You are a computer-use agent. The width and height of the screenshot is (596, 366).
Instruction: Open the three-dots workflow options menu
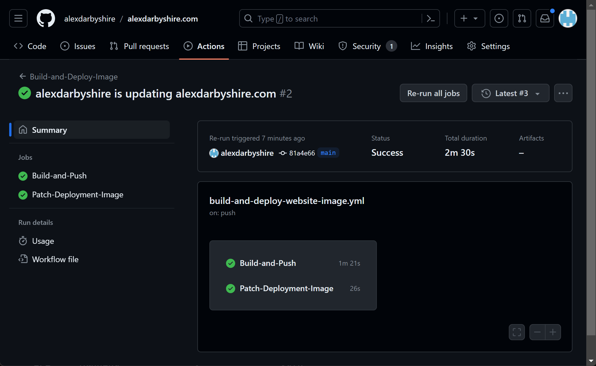[x=563, y=93]
